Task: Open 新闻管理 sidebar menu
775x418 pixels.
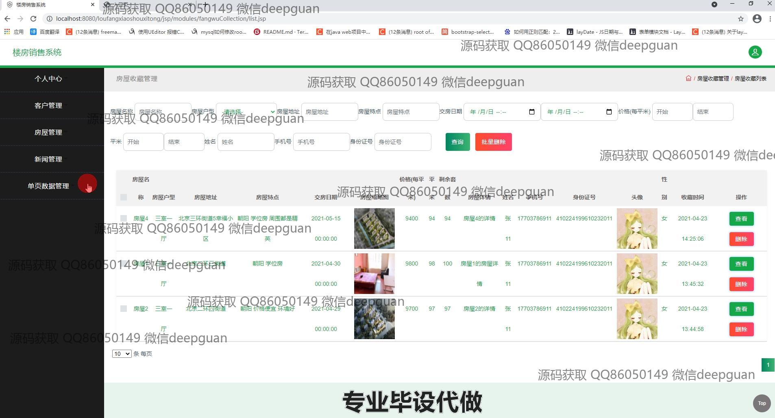Action: 48,159
